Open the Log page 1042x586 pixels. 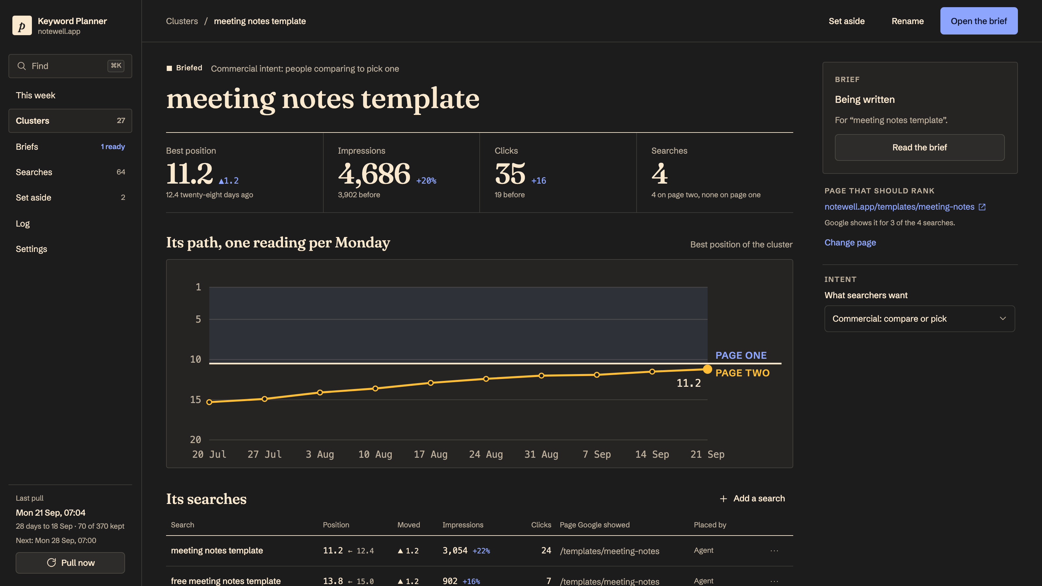coord(70,224)
